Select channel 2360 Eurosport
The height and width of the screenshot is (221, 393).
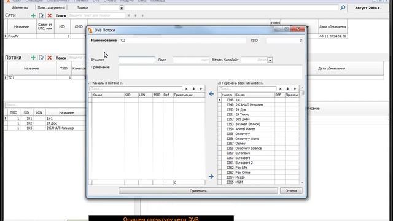(258, 158)
